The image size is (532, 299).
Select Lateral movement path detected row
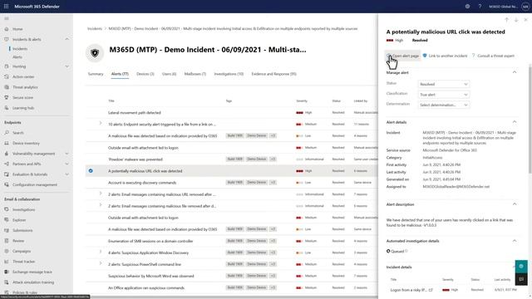click(x=232, y=113)
